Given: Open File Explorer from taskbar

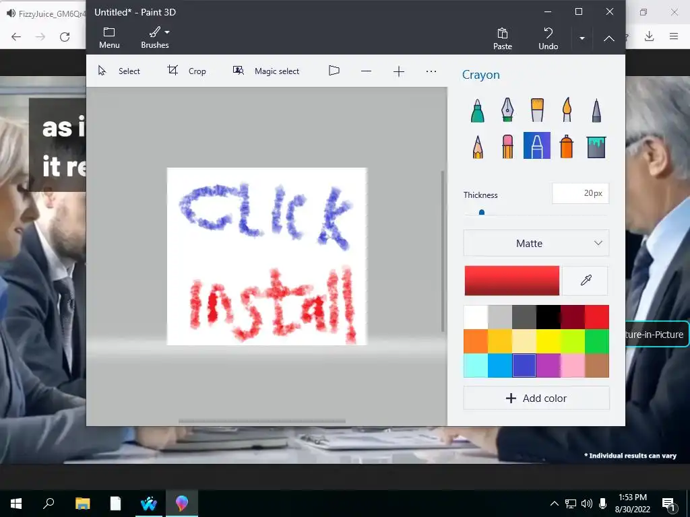Looking at the screenshot, I should (x=82, y=504).
